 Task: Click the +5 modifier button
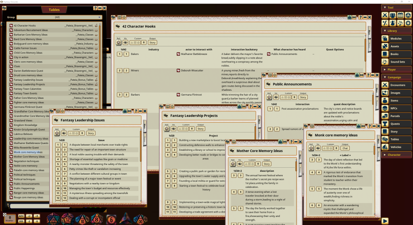point(36,216)
